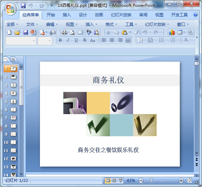Screen dimensions: 202x187
Task: Open the 格式 classic menu
Action: point(111,24)
